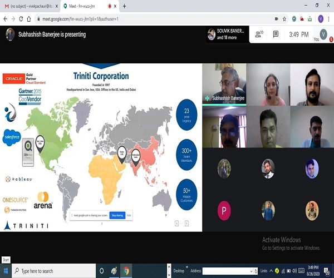
Task: Expand the taskbar Address dropdown arrow
Action: (251, 271)
